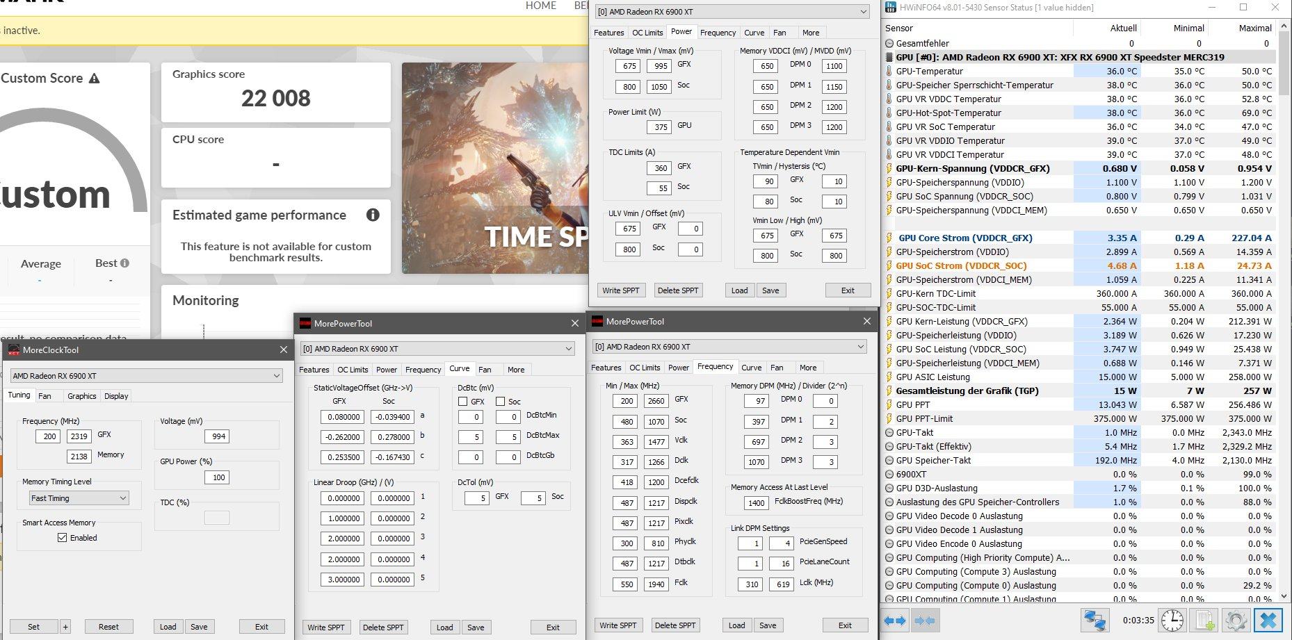Open HWiNFO remote monitoring network icon
1292x640 pixels.
click(x=1095, y=621)
